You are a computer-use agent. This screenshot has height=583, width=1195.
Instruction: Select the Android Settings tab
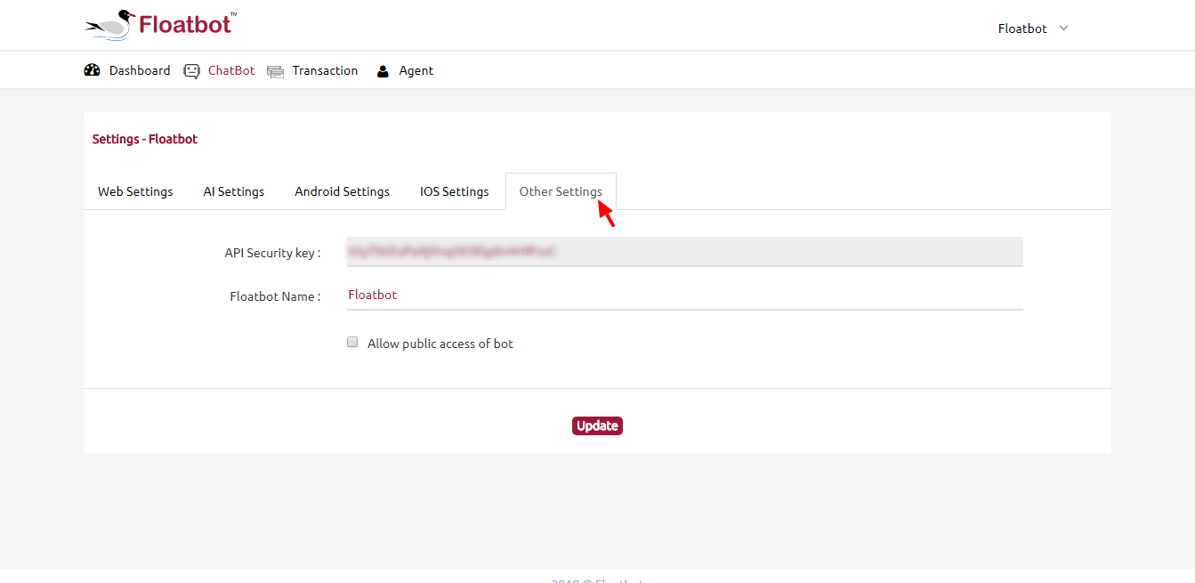pos(342,191)
